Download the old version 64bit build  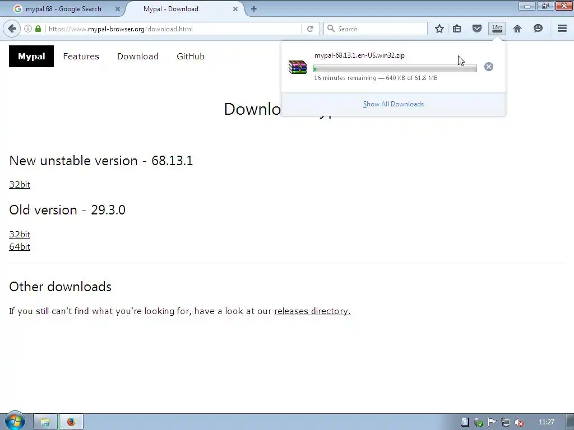point(20,246)
